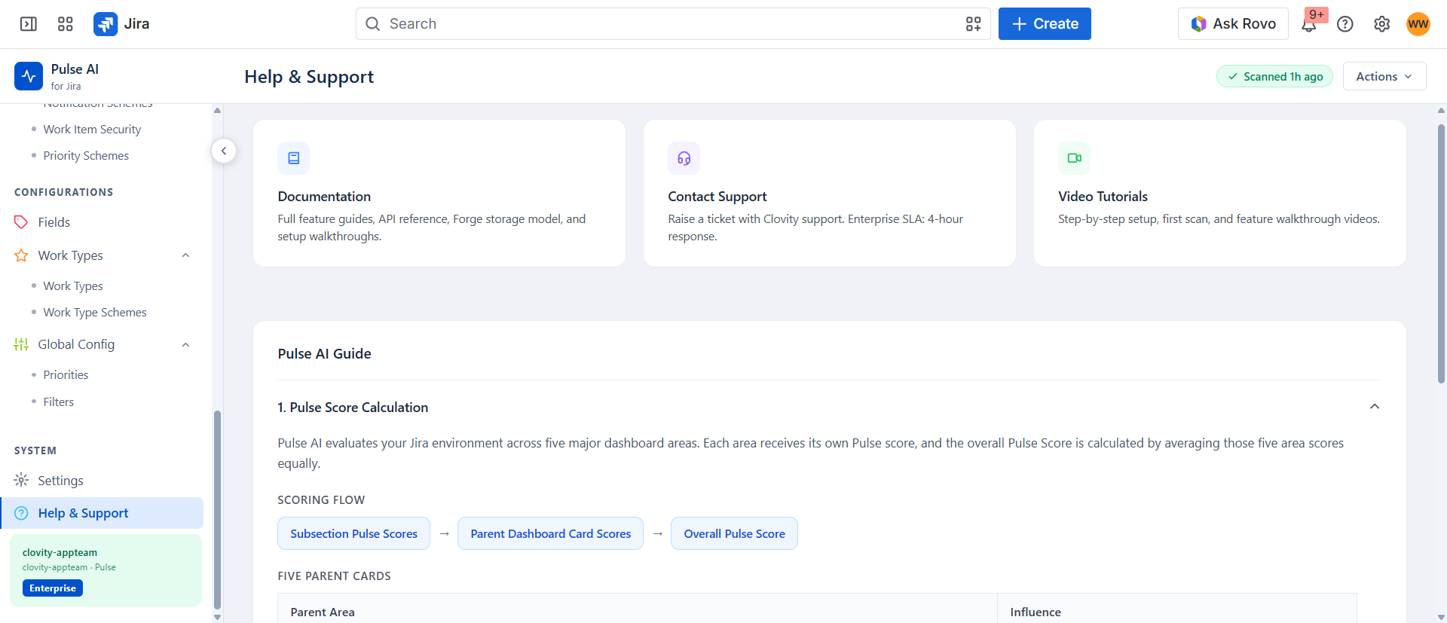Screen dimensions: 1447x623
Task: Open Work Type Schemes
Action: (x=95, y=313)
